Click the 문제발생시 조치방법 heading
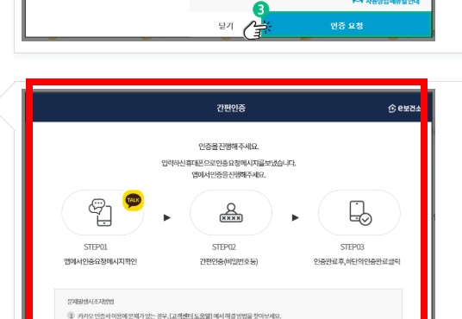The height and width of the screenshot is (319, 462). tap(91, 302)
